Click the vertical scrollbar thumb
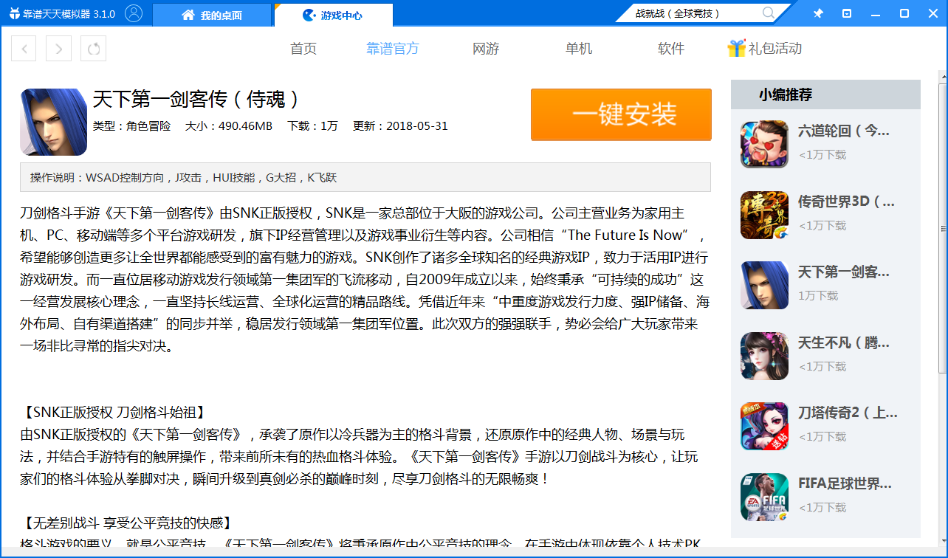Image resolution: width=948 pixels, height=558 pixels. [x=943, y=229]
